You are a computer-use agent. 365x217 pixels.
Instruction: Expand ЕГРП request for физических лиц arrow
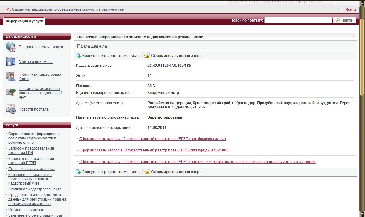click(77, 139)
